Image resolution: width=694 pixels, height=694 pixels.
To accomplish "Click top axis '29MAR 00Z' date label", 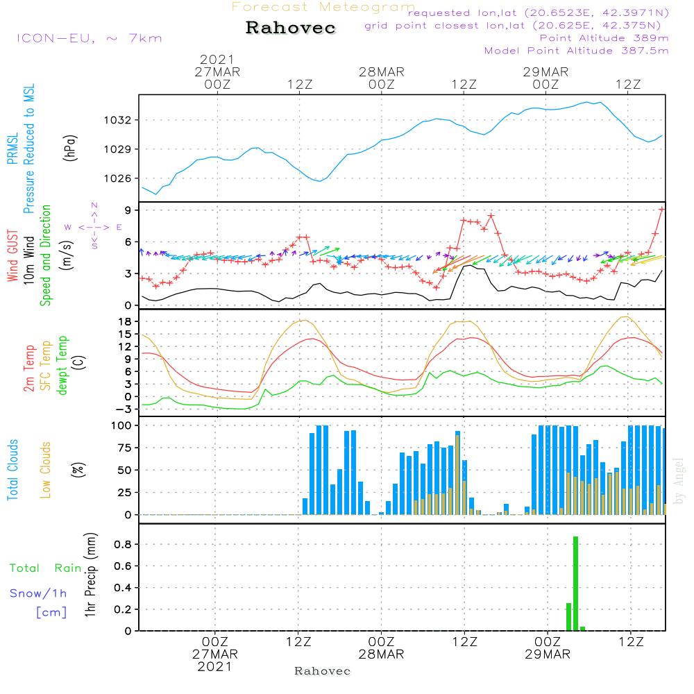I will click(545, 78).
